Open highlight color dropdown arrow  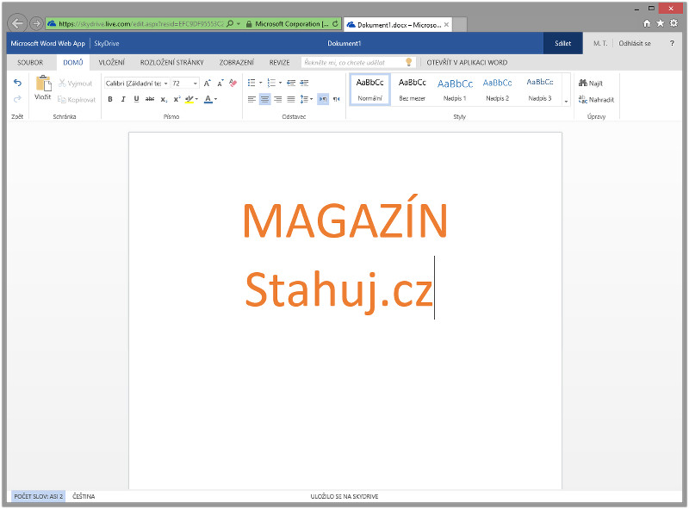pyautogui.click(x=196, y=99)
